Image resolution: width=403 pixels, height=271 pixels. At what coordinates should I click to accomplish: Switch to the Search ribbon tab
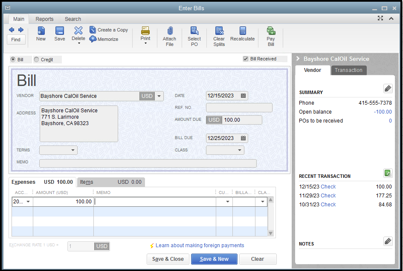point(73,19)
